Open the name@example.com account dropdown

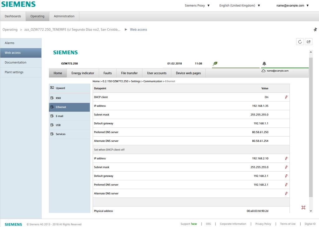click(293, 6)
